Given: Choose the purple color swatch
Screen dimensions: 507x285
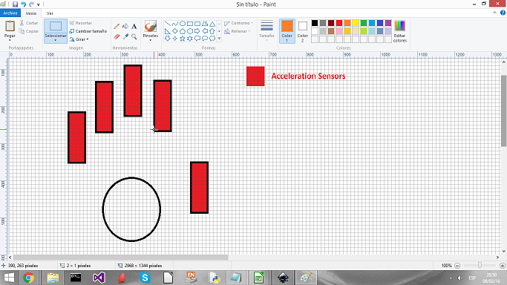Looking at the screenshot, I should pos(388,23).
